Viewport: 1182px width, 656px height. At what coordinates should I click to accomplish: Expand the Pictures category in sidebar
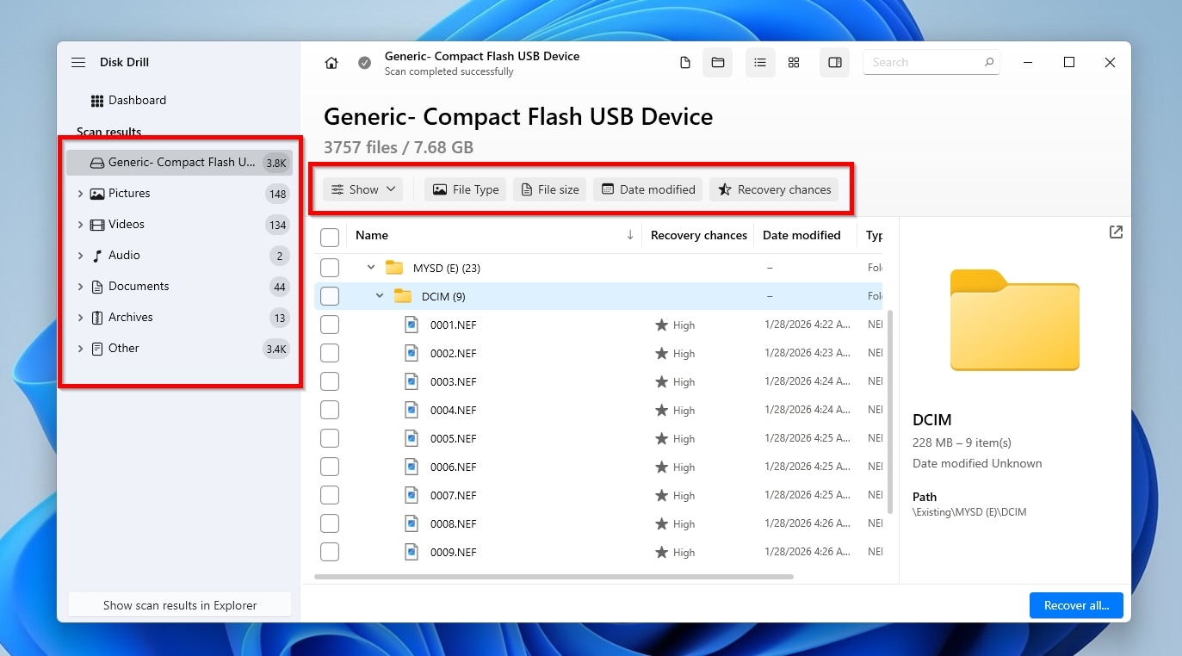[x=80, y=193]
